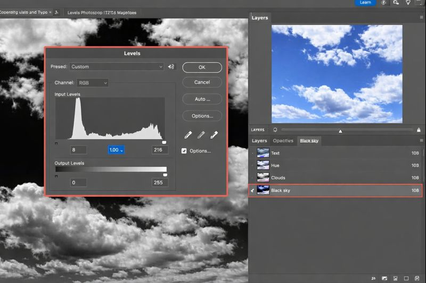Open the Channel dropdown set to RGB
This screenshot has height=283, width=426.
tap(93, 83)
